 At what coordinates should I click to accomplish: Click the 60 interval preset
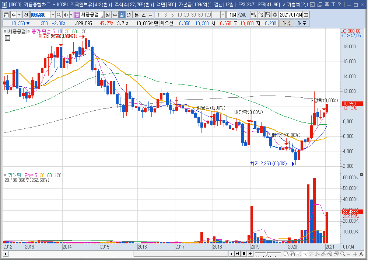point(200,15)
